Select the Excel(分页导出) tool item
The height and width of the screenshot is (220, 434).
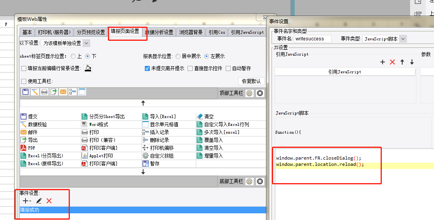point(42,156)
